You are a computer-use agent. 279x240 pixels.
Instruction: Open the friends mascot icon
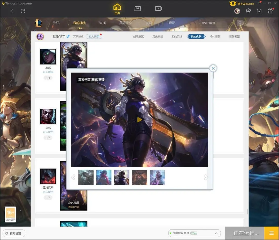(248, 11)
